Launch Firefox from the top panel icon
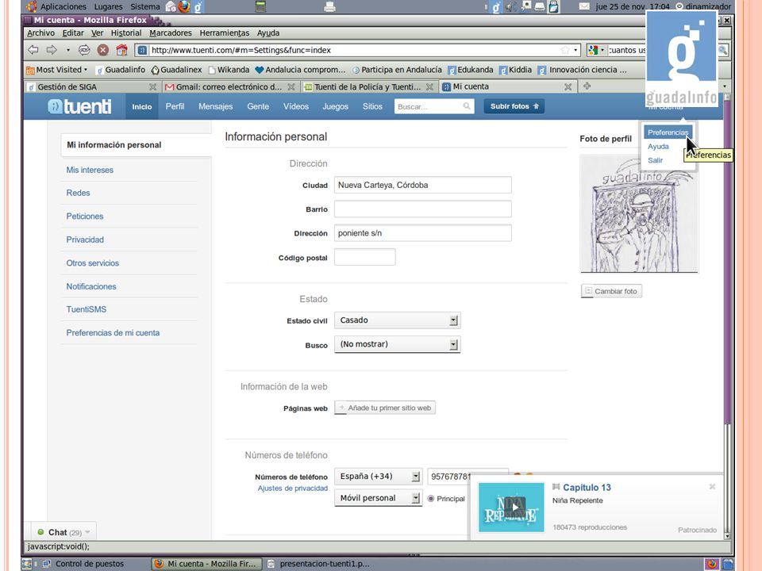This screenshot has width=762, height=571. click(x=184, y=6)
